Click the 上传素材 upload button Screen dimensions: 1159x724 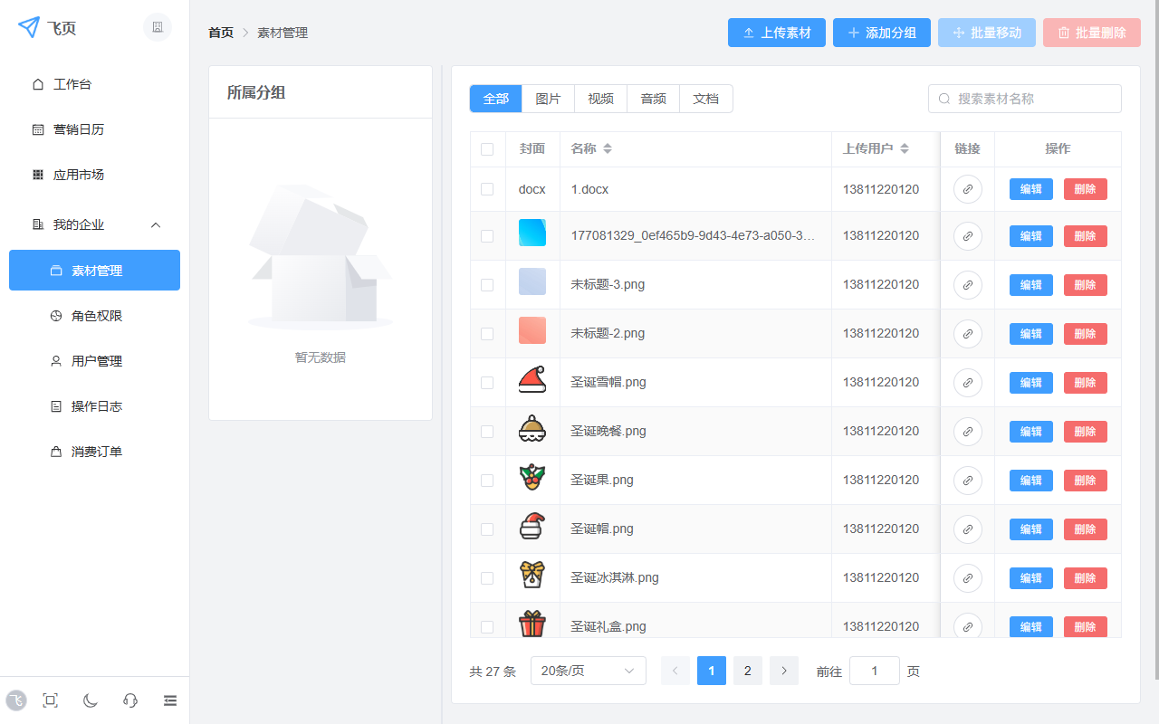coord(776,32)
